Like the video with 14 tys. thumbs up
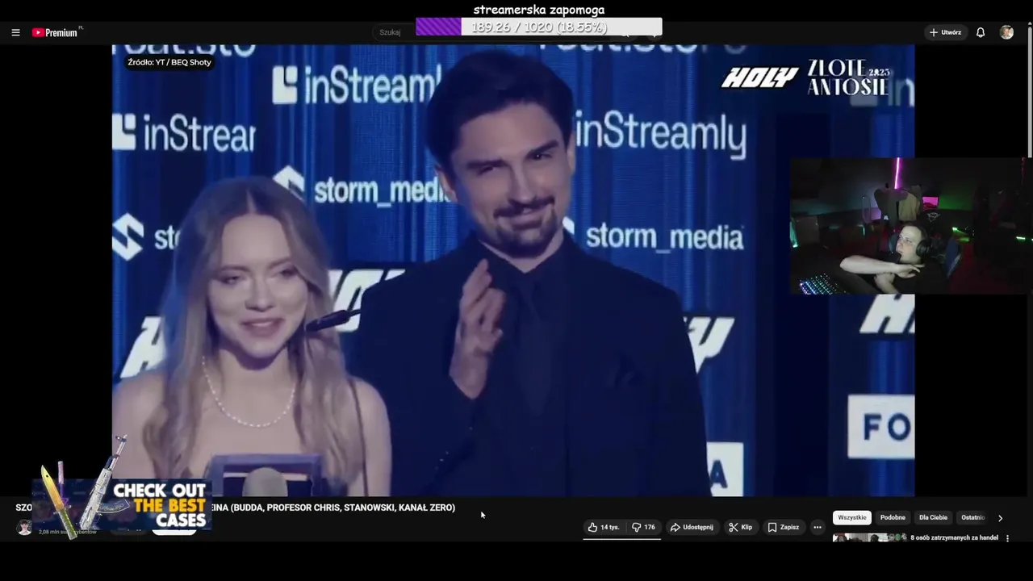1033x581 pixels. (604, 527)
